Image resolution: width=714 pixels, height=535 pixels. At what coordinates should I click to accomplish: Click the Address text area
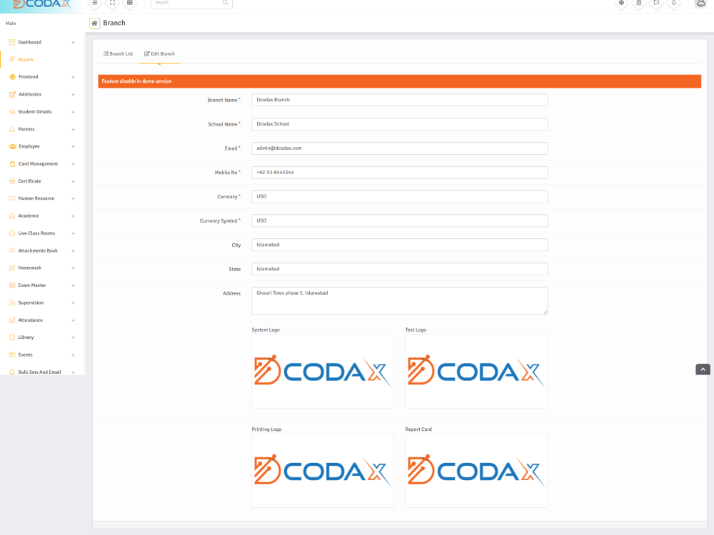click(399, 300)
